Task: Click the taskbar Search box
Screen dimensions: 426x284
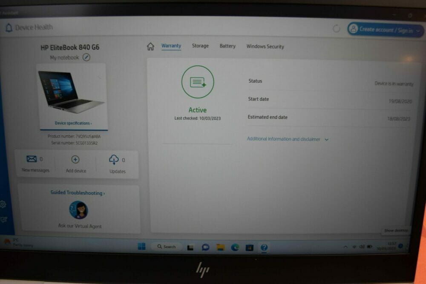Action: (x=166, y=247)
